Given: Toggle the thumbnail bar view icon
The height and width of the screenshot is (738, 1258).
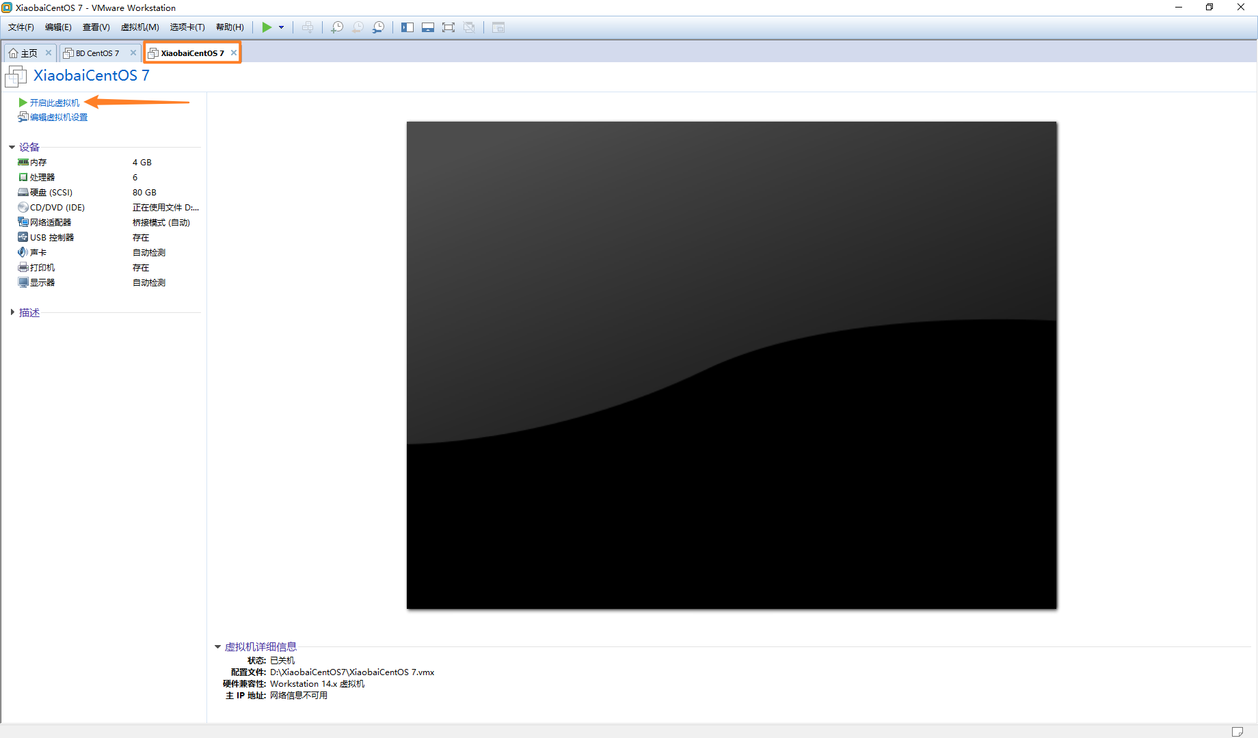Looking at the screenshot, I should pos(428,27).
